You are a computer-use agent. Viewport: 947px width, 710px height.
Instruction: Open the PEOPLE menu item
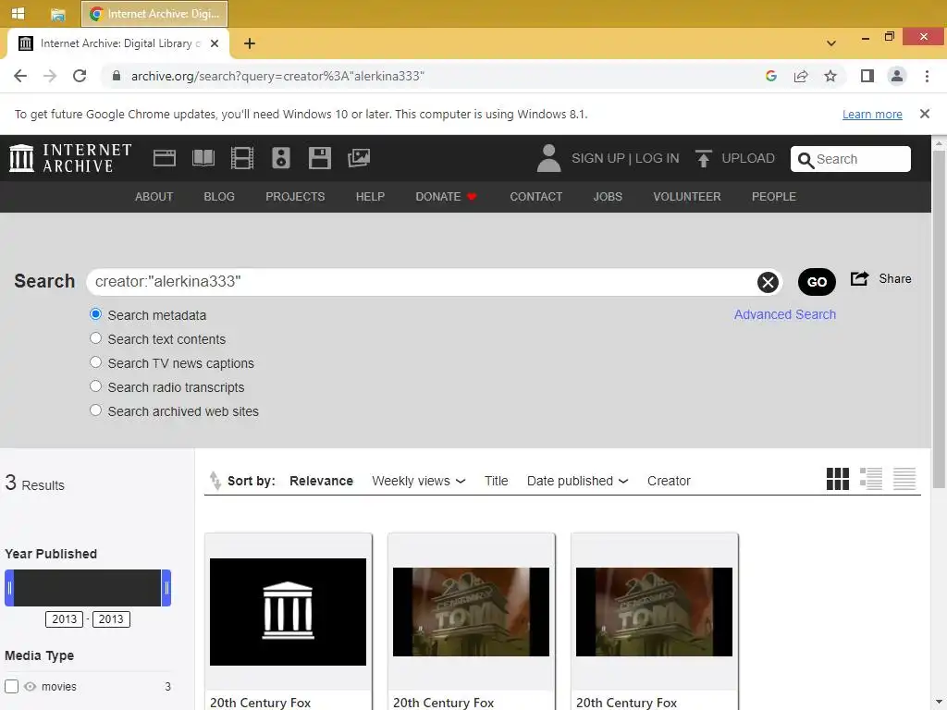(774, 197)
